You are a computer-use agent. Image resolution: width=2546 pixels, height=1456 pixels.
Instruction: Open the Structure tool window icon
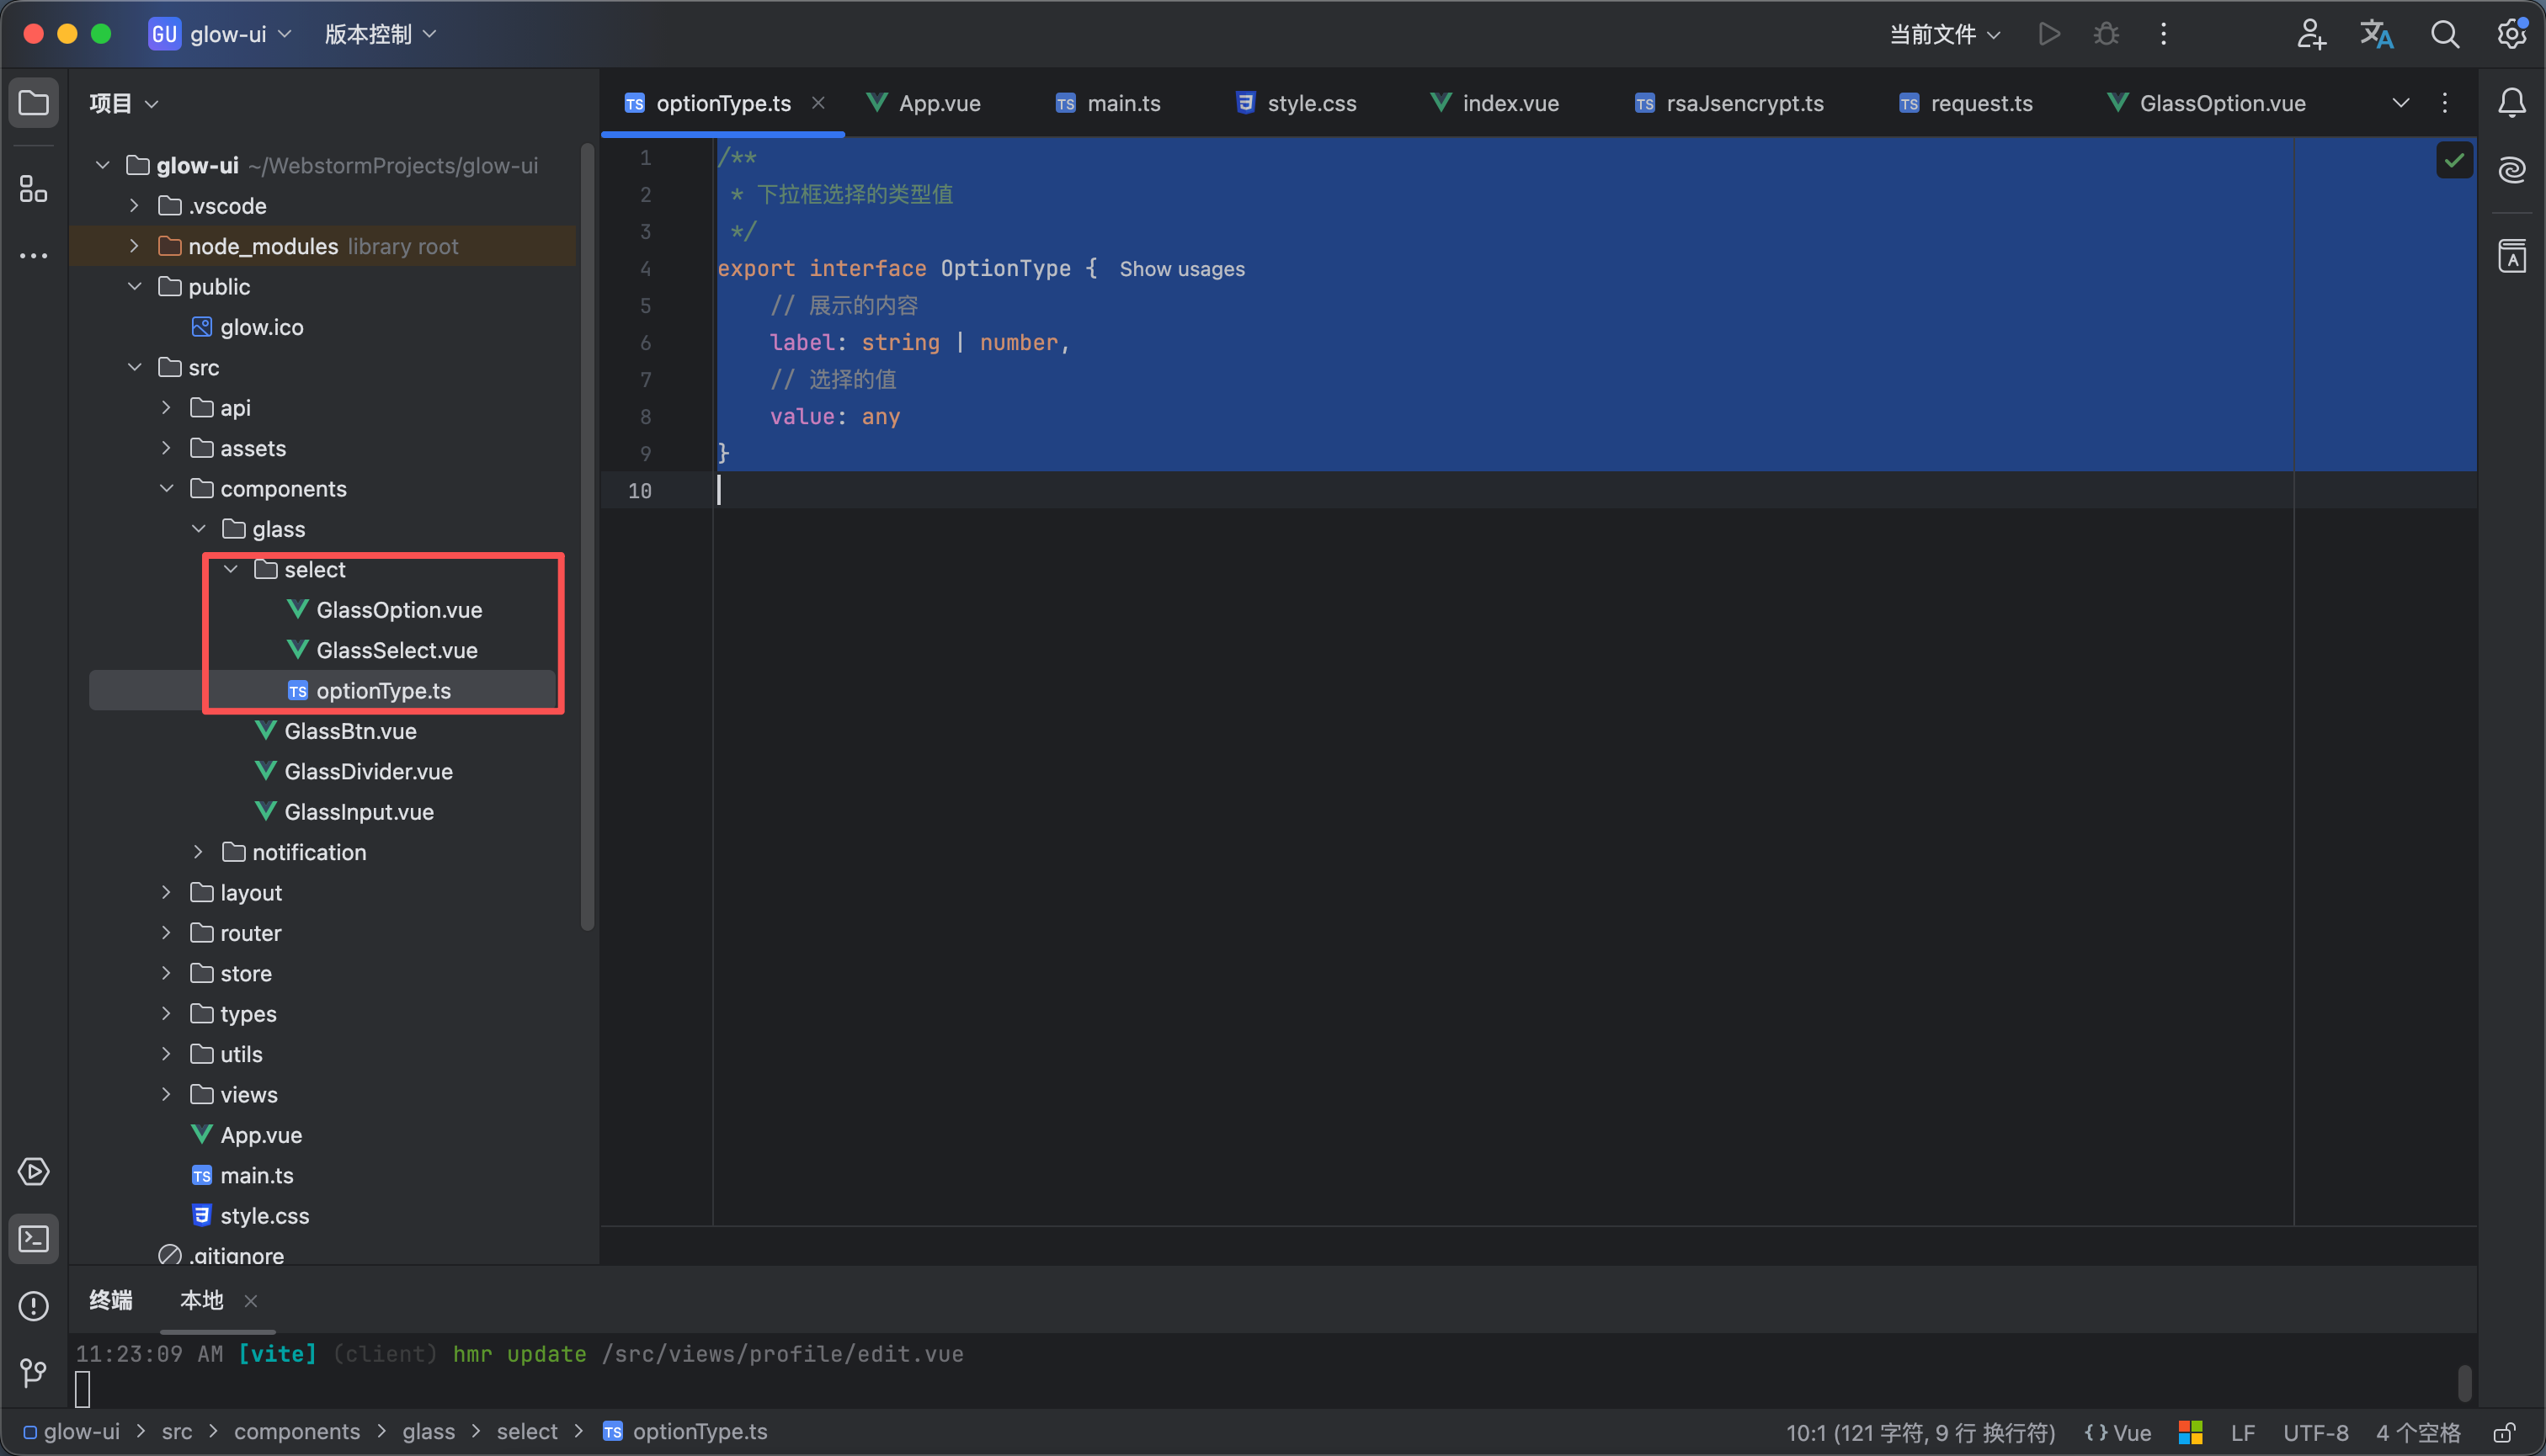click(x=33, y=188)
